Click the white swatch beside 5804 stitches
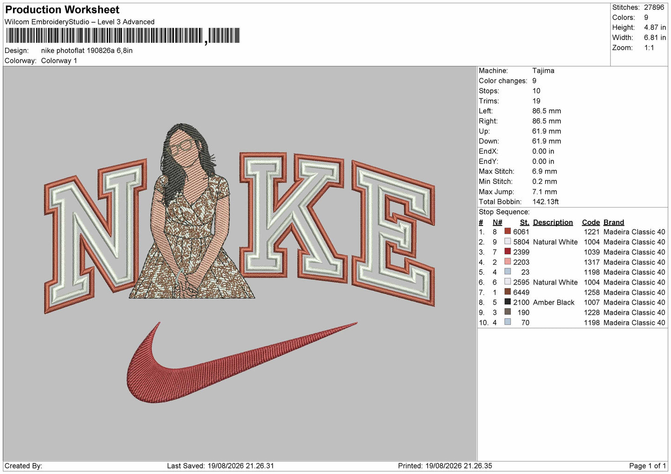 (x=508, y=242)
